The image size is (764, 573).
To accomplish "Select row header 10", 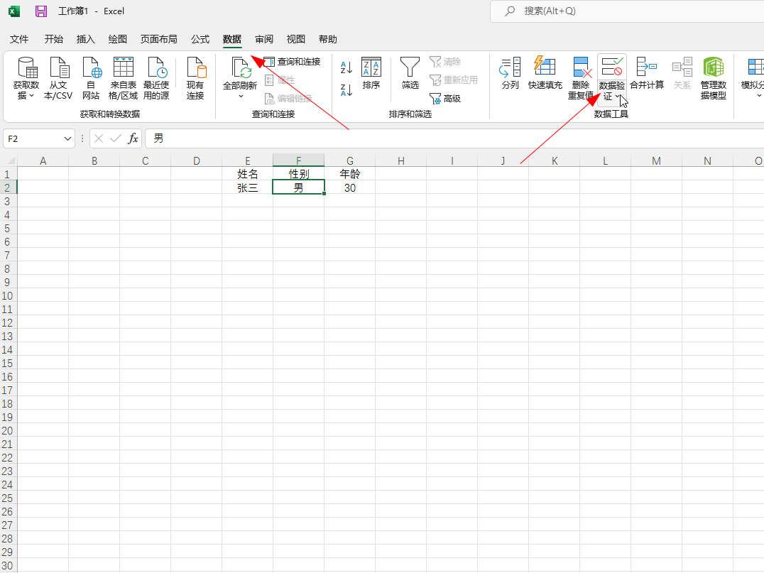I will 8,296.
